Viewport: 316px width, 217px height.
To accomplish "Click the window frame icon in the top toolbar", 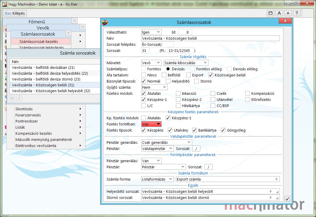I will (x=271, y=13).
